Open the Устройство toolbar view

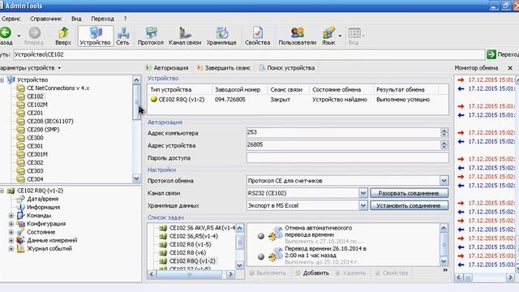click(x=96, y=36)
